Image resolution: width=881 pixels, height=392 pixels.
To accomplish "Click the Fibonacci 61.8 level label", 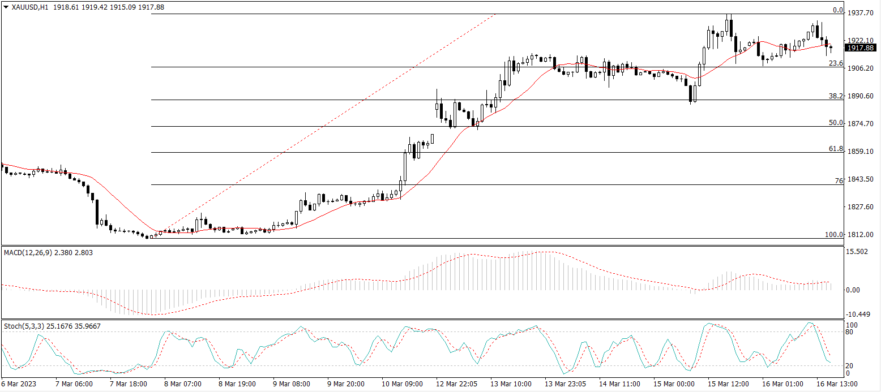I will pos(836,149).
